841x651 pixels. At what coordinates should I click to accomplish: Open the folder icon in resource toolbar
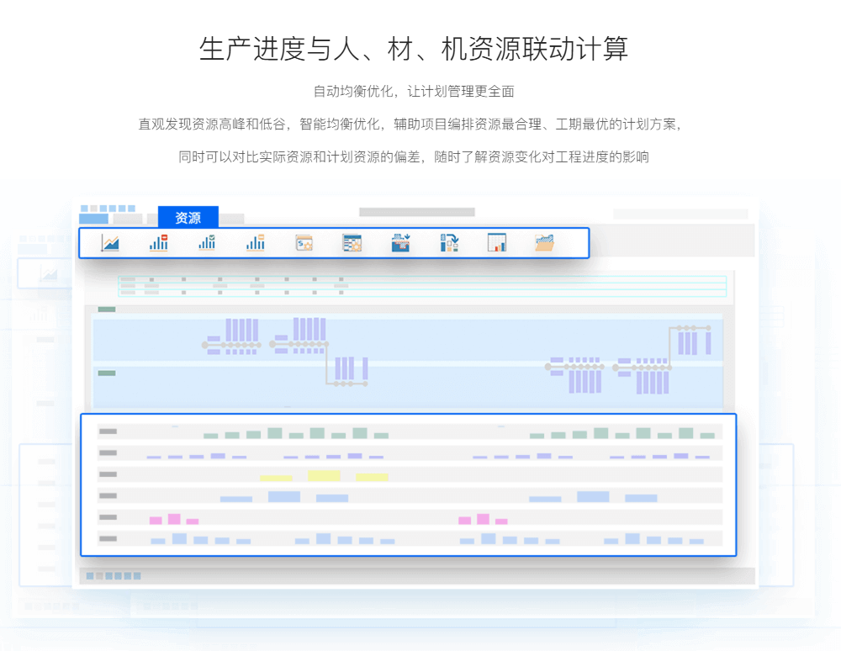tap(545, 243)
